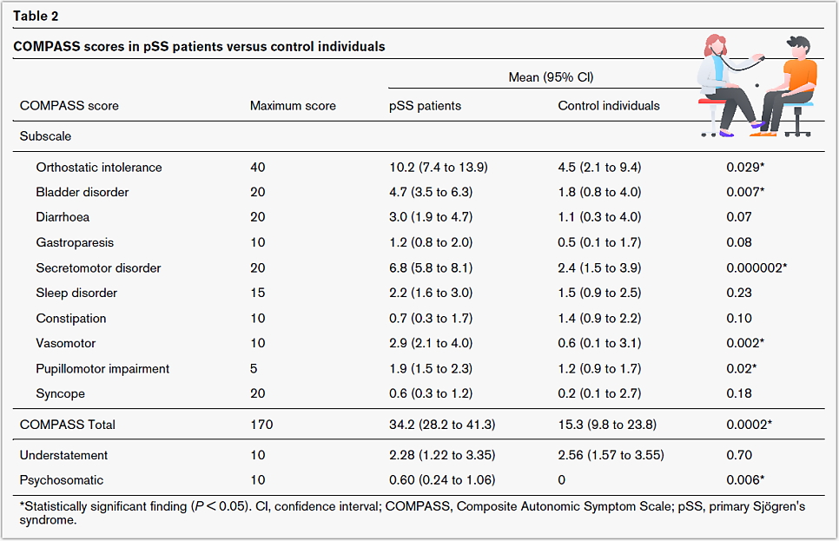Select the Pupillomotor impairment row label

tap(102, 368)
